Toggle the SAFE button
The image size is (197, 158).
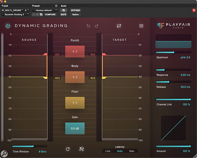63,14
